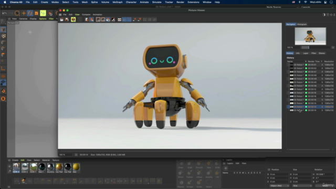
Task: Click the Set as B compare icon
Action: 139,20
